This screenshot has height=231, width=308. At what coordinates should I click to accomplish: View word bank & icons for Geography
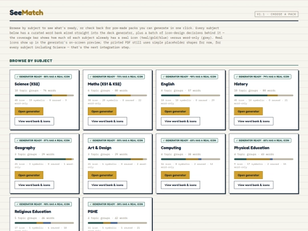pyautogui.click(x=34, y=185)
